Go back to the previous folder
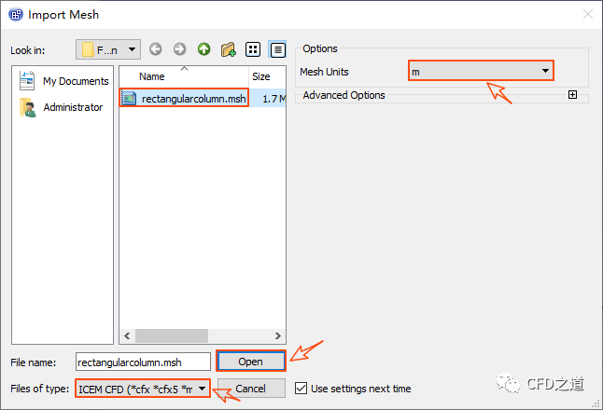The image size is (603, 410). click(155, 49)
